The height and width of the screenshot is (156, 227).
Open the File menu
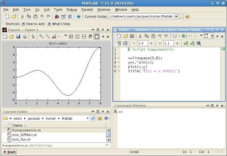[x=6, y=10]
